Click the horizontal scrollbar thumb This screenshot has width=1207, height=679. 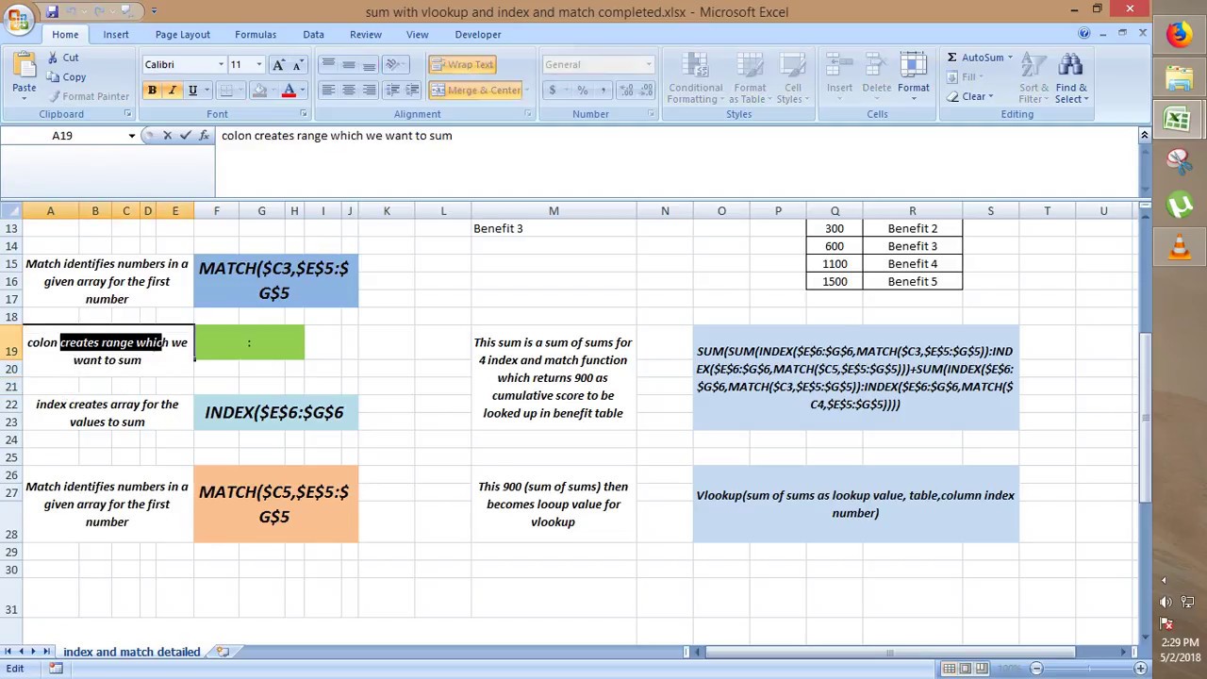[x=889, y=652]
